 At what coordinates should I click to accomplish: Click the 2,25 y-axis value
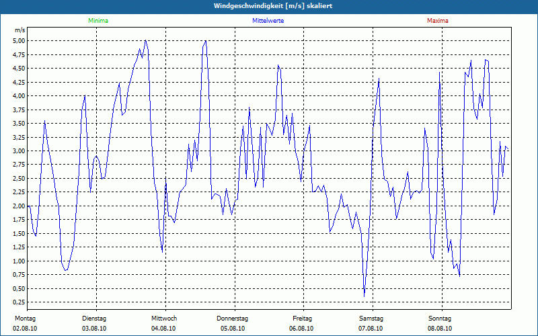19,192
